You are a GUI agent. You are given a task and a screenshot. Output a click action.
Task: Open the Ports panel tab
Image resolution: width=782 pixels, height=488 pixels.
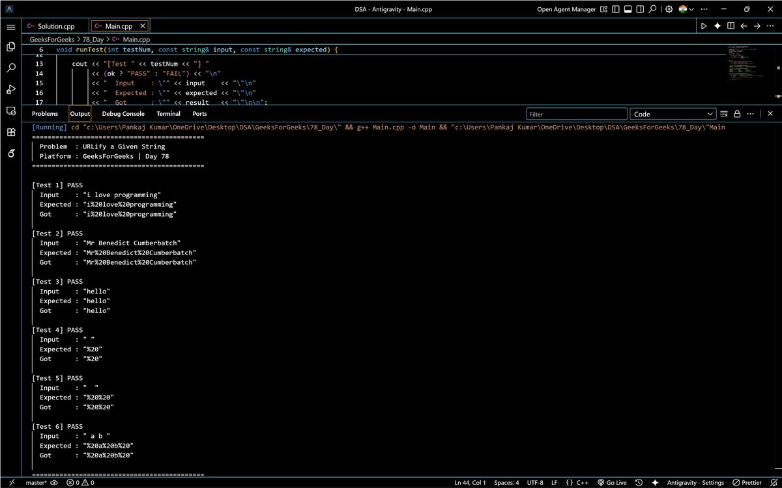(199, 114)
